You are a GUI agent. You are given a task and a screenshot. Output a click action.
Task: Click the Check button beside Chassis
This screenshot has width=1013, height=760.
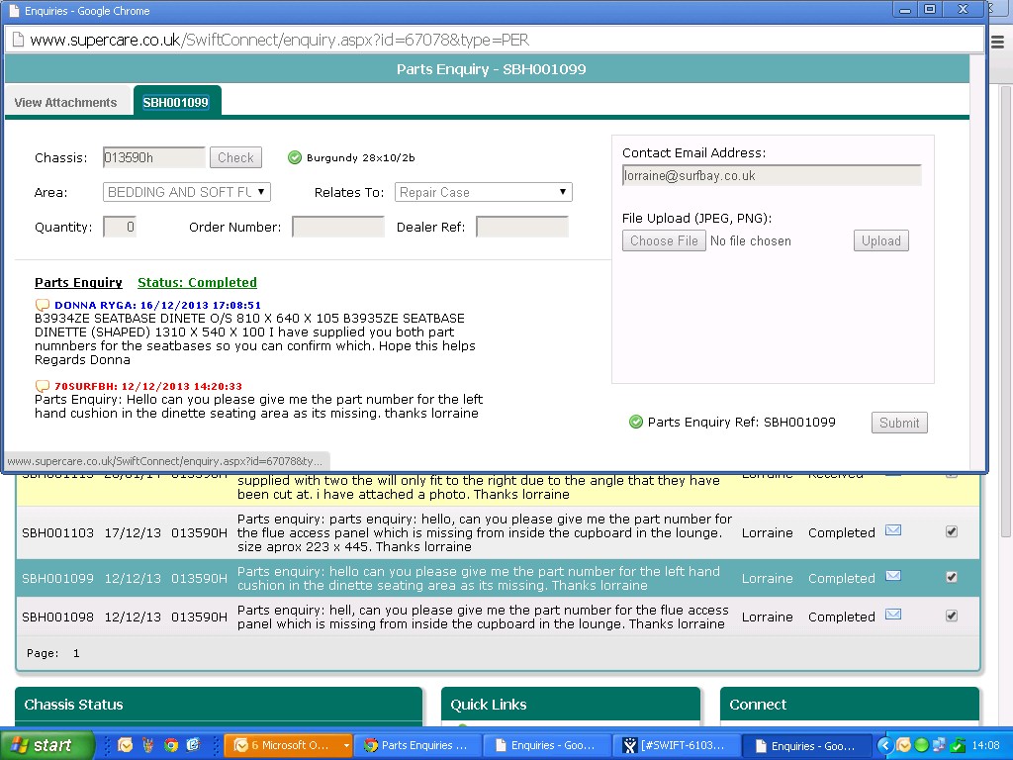235,157
